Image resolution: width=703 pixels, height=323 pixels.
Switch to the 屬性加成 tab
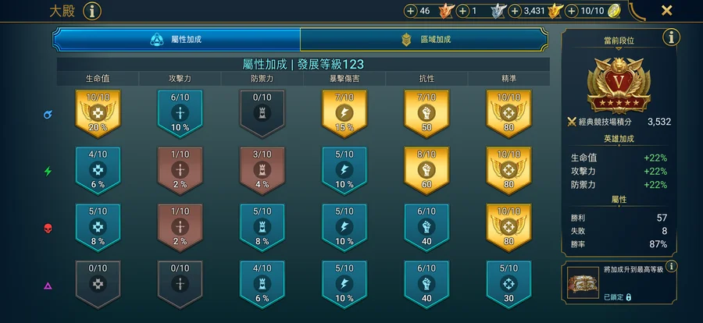[x=177, y=40]
